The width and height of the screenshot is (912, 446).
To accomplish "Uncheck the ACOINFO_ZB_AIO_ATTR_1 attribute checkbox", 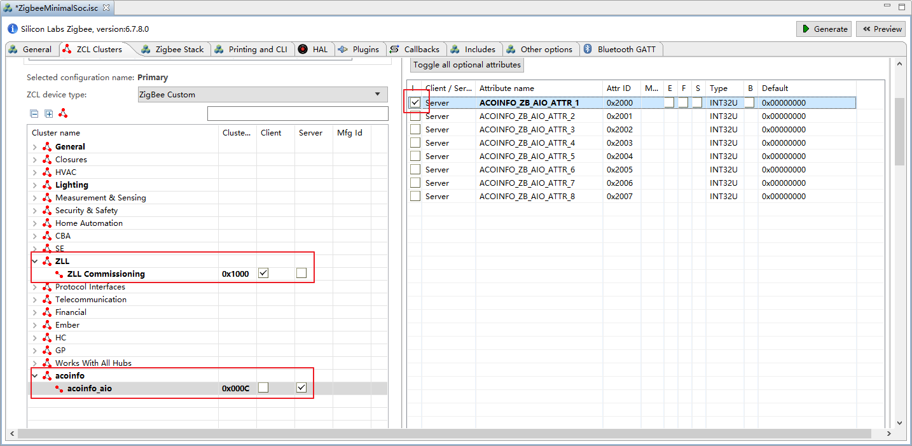I will point(415,102).
